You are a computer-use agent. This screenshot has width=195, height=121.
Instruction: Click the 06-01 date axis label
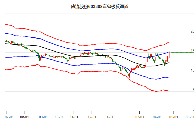190,117
